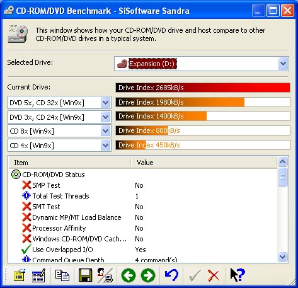Go forward with the green right arrow
Image resolution: width=298 pixels, height=288 pixels.
148,275
